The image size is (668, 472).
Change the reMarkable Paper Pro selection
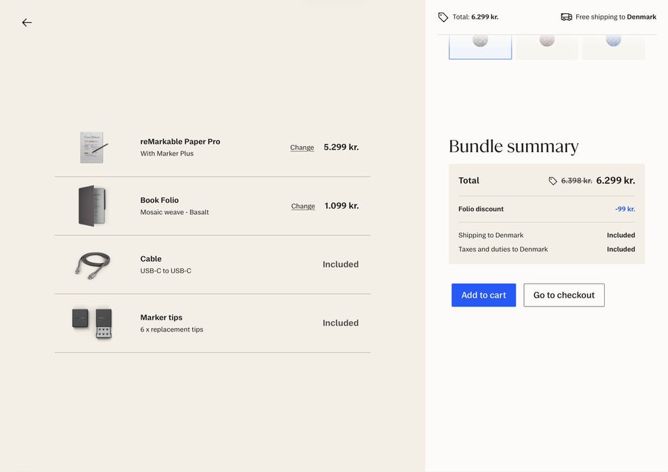302,147
